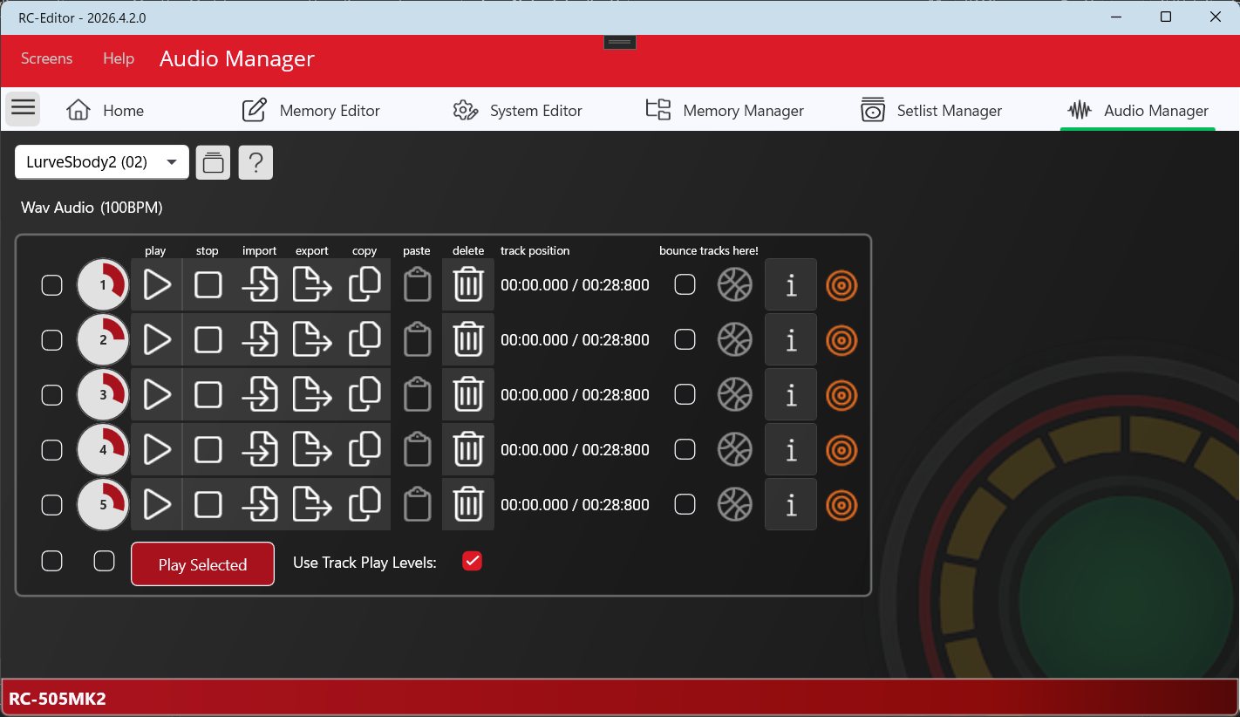Image resolution: width=1240 pixels, height=717 pixels.
Task: Go to the Home tab
Action: [106, 110]
